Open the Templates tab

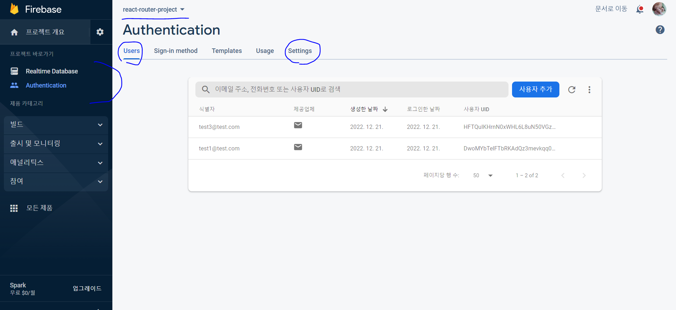227,51
